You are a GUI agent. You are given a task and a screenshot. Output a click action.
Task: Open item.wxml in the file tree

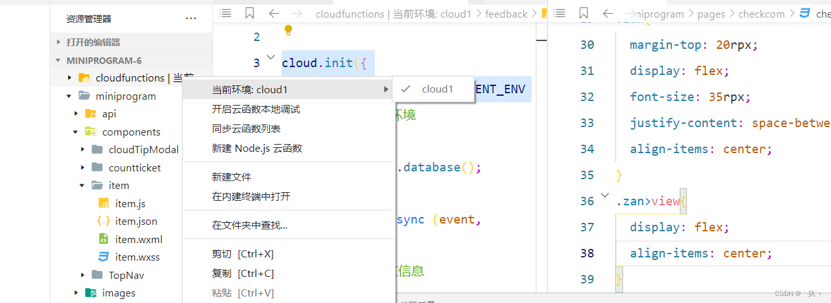pos(139,239)
